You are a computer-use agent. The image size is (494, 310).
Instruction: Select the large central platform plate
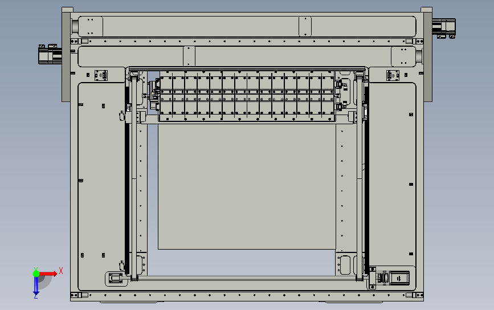pyautogui.click(x=247, y=186)
